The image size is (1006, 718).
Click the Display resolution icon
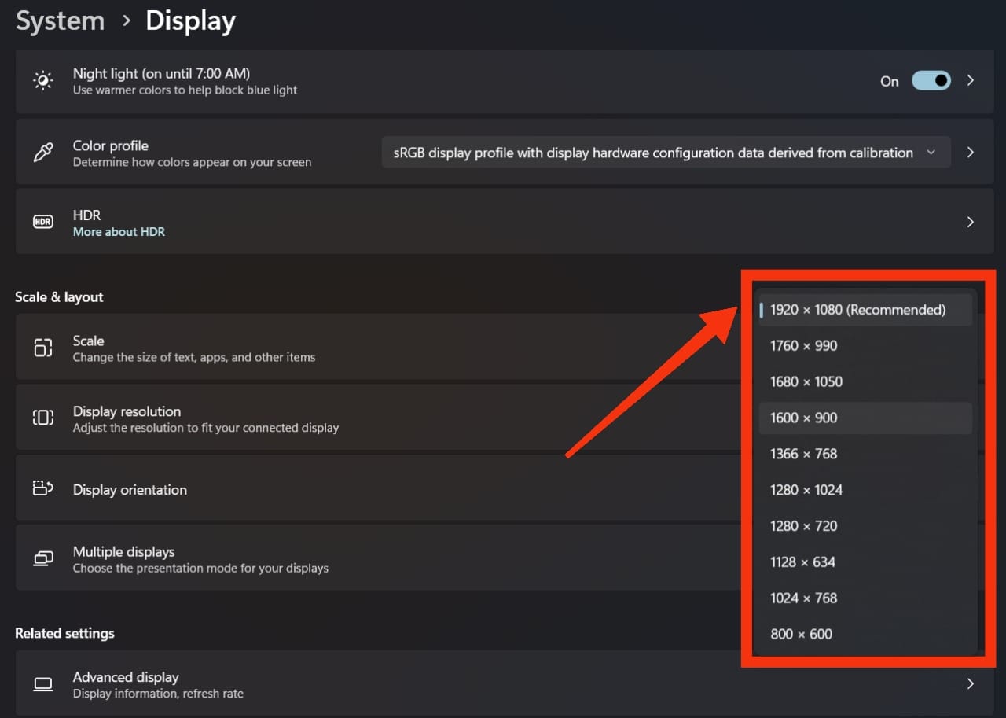(43, 418)
